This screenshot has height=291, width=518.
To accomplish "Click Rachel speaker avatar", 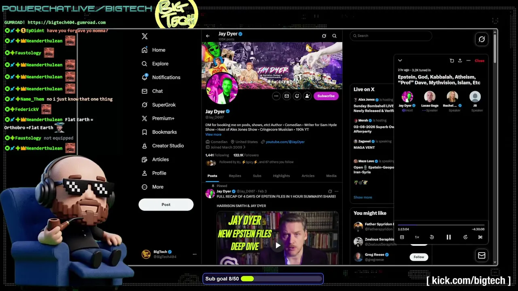I will [452, 97].
